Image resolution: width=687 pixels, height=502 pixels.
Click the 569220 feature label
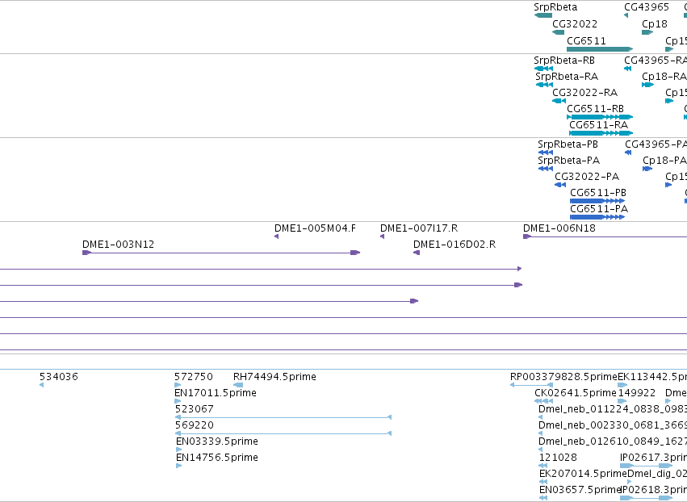click(x=195, y=425)
